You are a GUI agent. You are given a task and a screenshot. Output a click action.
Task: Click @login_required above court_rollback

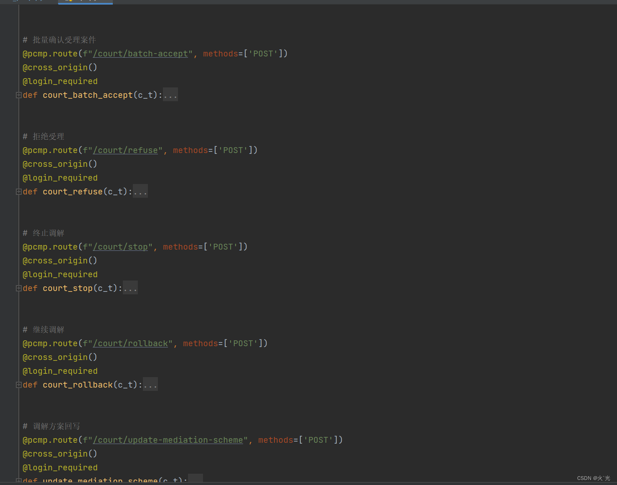60,371
